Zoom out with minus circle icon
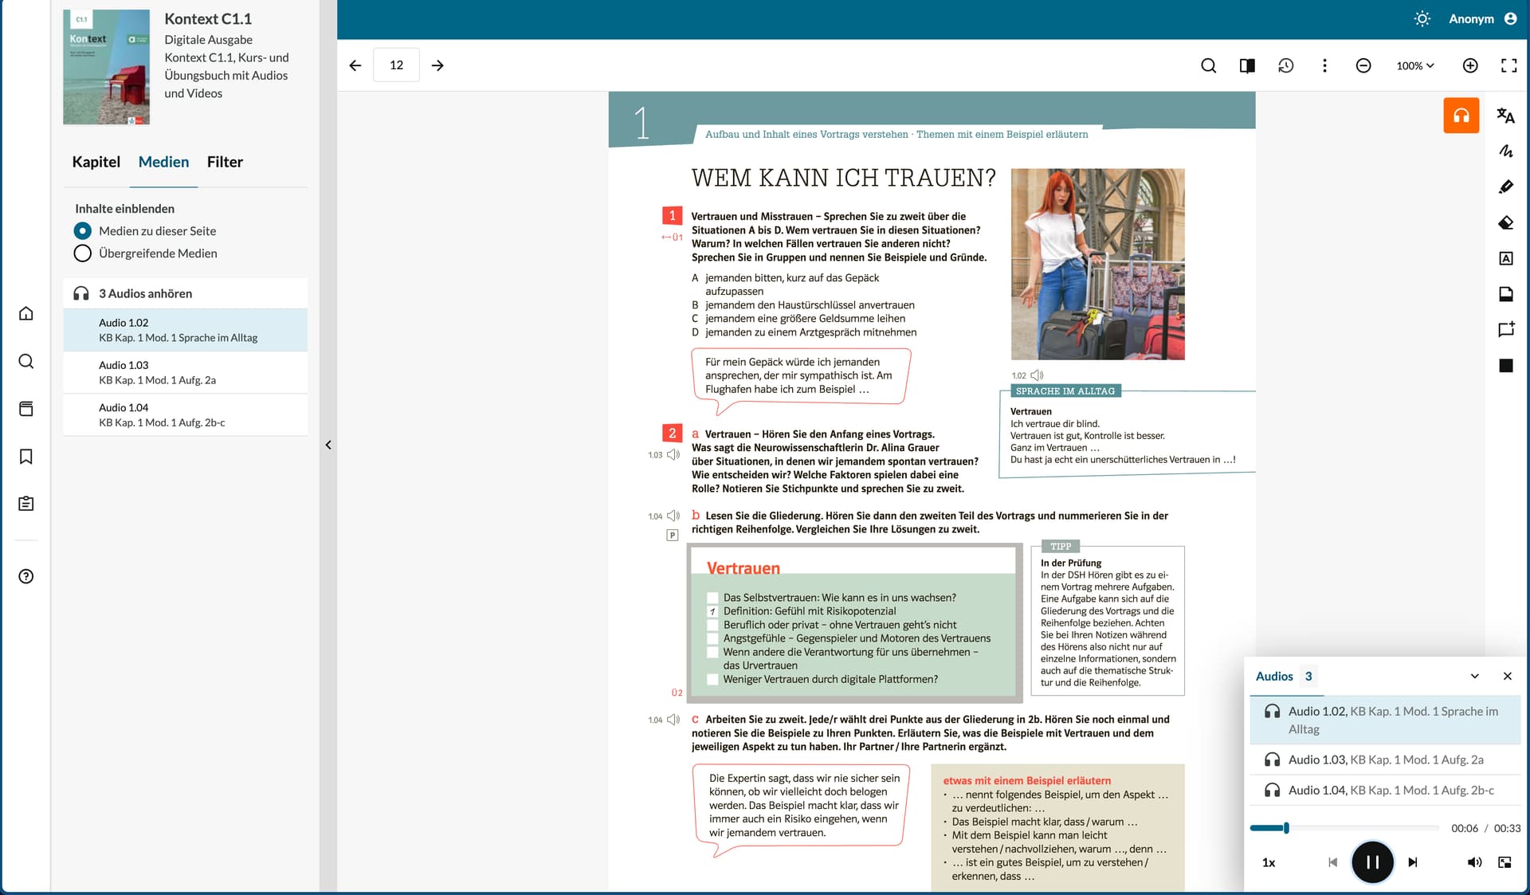Image resolution: width=1530 pixels, height=895 pixels. (1363, 65)
